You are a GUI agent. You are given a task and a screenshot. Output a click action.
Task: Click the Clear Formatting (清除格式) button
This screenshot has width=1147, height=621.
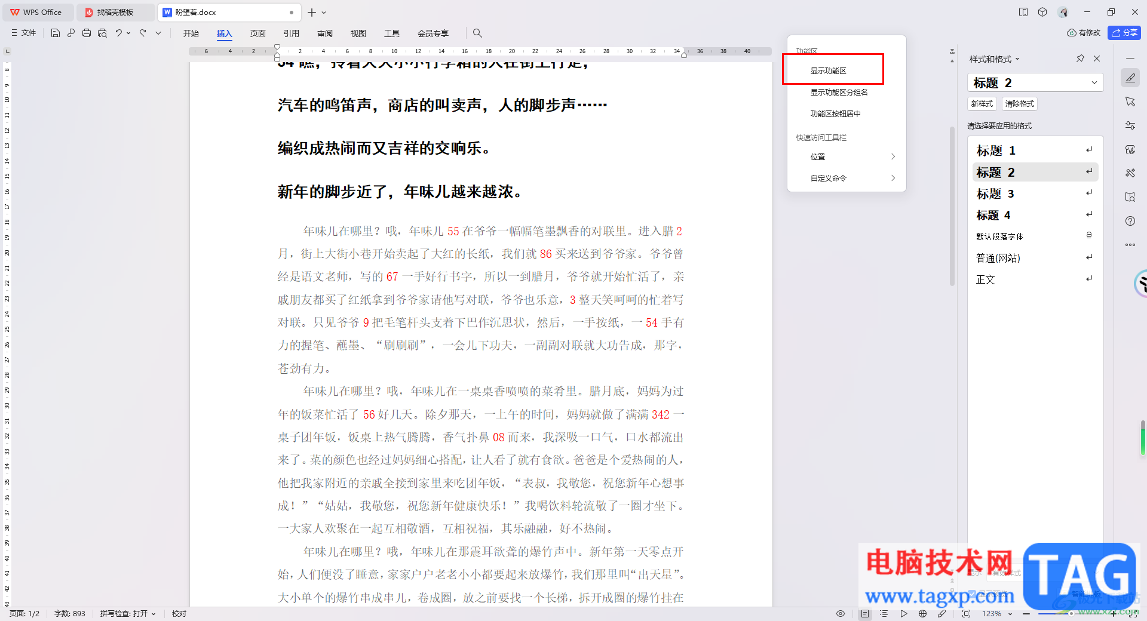[x=1019, y=104]
